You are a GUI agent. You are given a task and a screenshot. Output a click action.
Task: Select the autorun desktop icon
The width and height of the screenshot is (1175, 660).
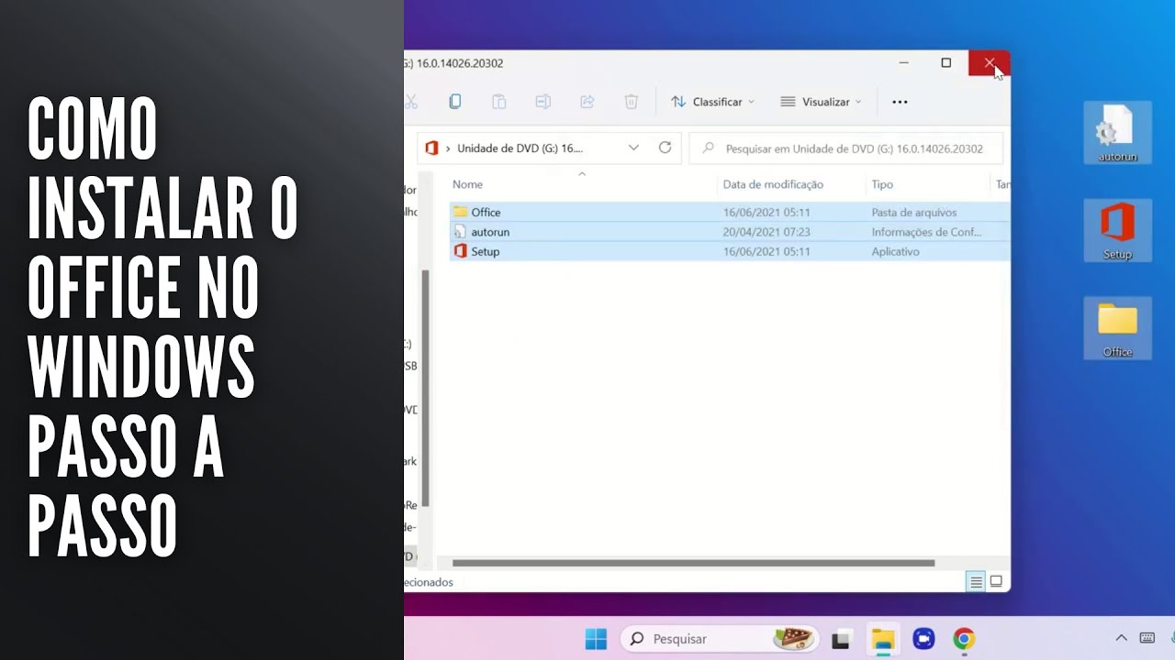(1117, 133)
